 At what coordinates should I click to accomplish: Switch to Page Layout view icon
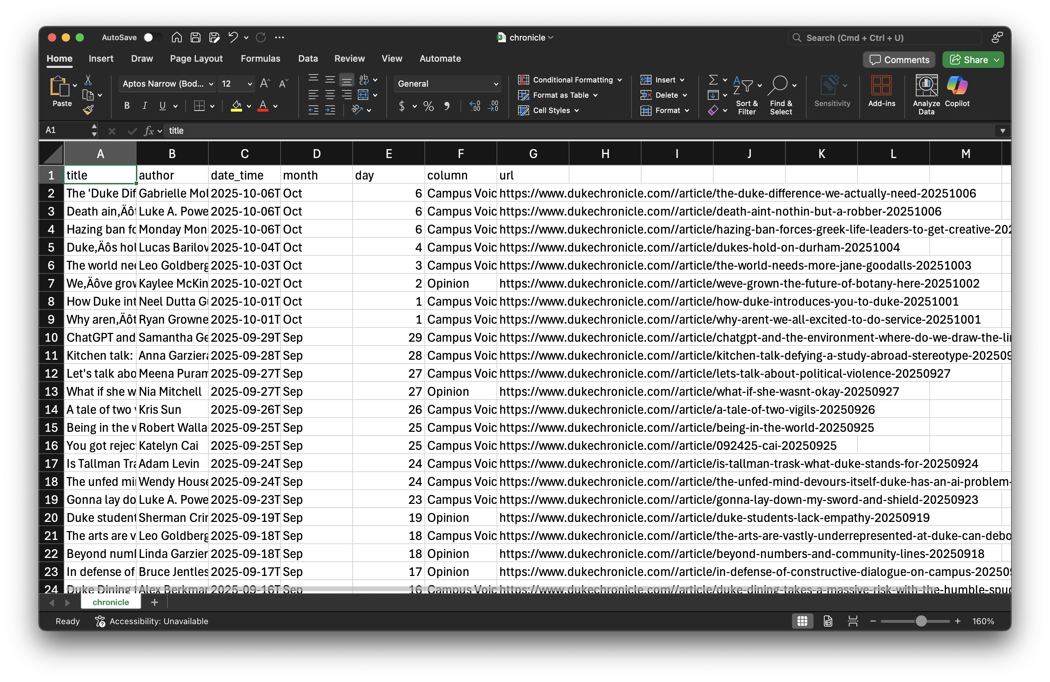(828, 621)
